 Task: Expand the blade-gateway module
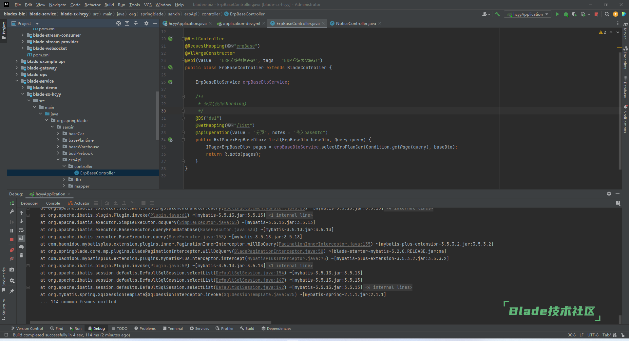(17, 68)
